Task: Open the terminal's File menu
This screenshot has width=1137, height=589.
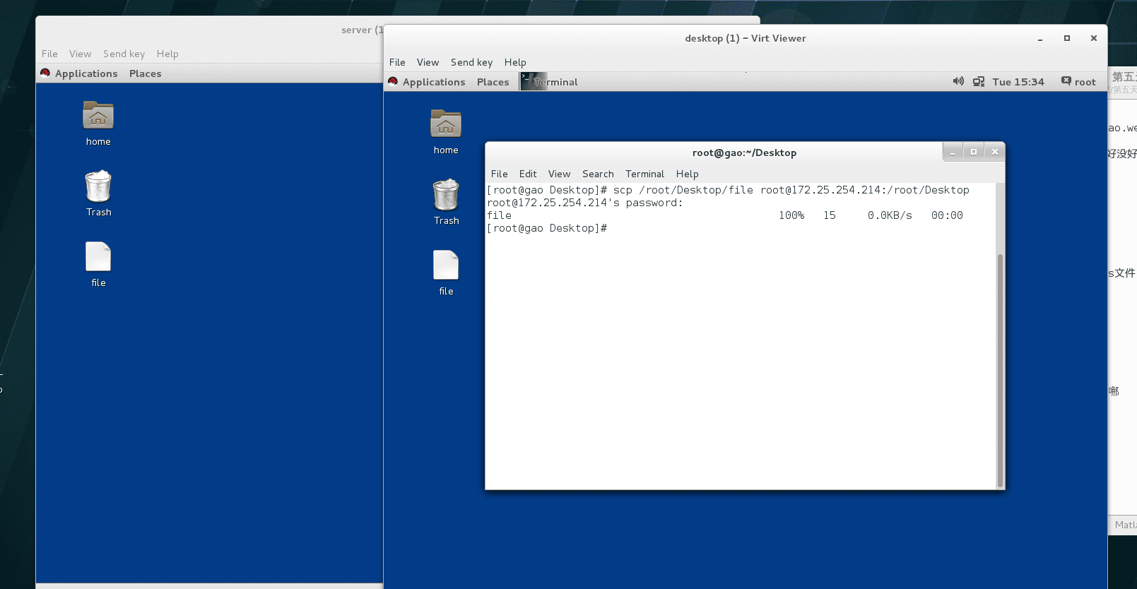Action: pos(499,174)
